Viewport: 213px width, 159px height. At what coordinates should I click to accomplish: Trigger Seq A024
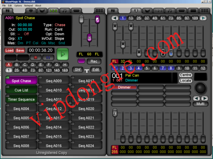pyautogui.click(x=86, y=145)
